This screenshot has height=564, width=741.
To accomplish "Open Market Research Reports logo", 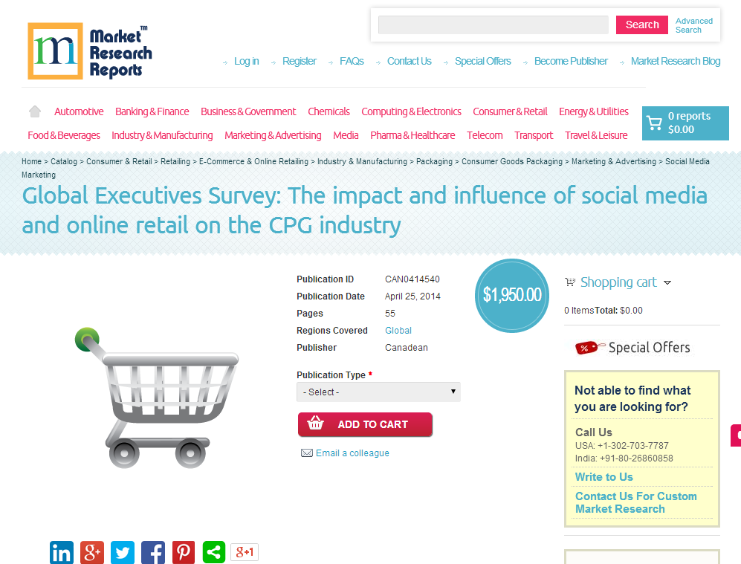I will (90, 51).
